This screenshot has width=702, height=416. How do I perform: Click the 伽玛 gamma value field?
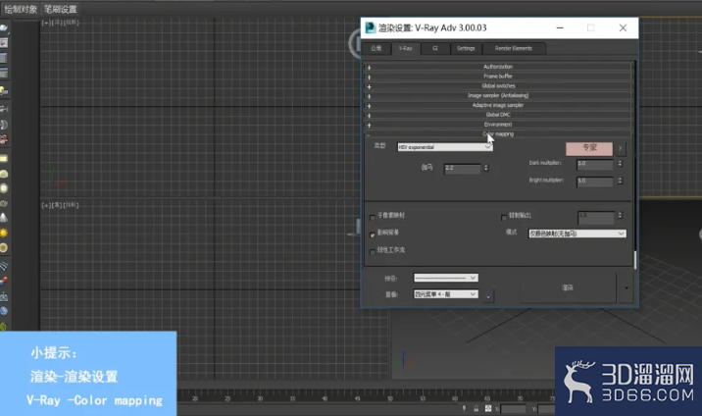coord(462,169)
